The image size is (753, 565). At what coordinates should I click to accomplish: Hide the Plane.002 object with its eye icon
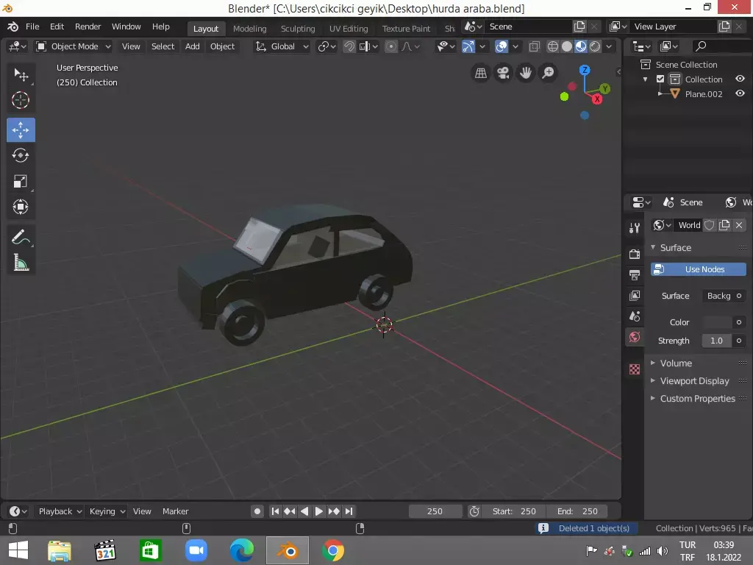tap(740, 94)
